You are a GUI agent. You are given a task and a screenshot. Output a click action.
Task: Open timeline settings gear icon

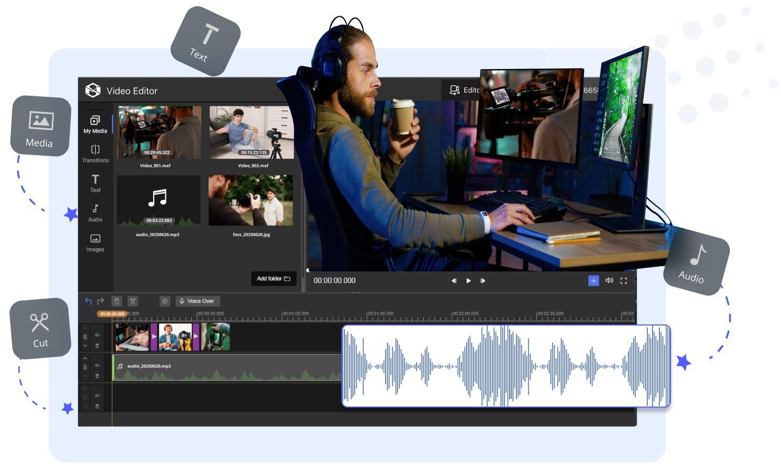(165, 301)
